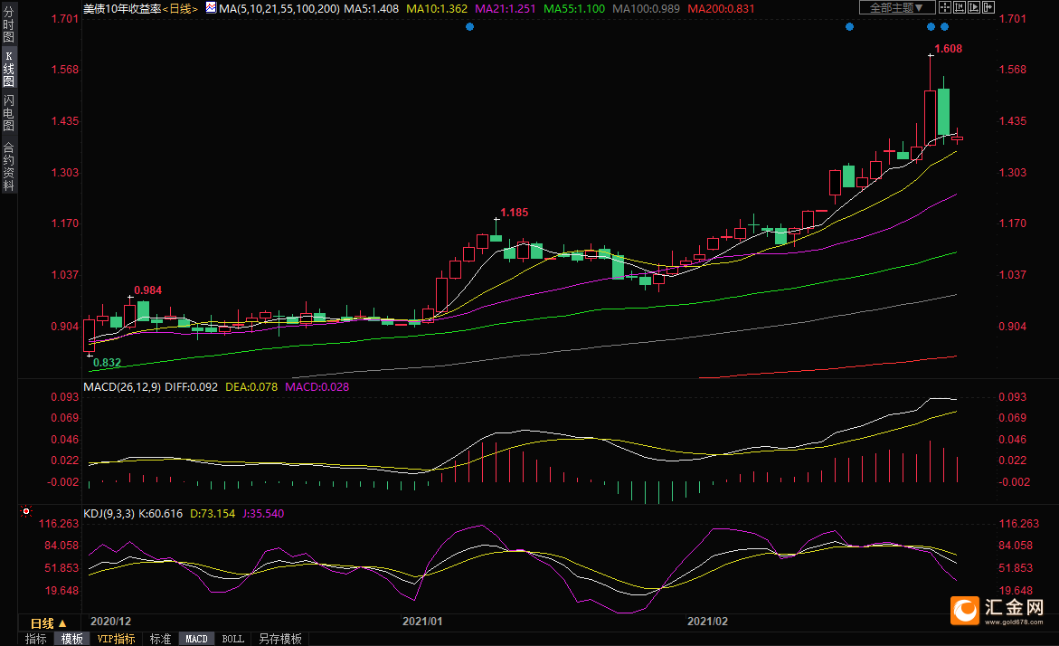Click the MA indicator chart icon
Screen dimensions: 1059x646
210,7
